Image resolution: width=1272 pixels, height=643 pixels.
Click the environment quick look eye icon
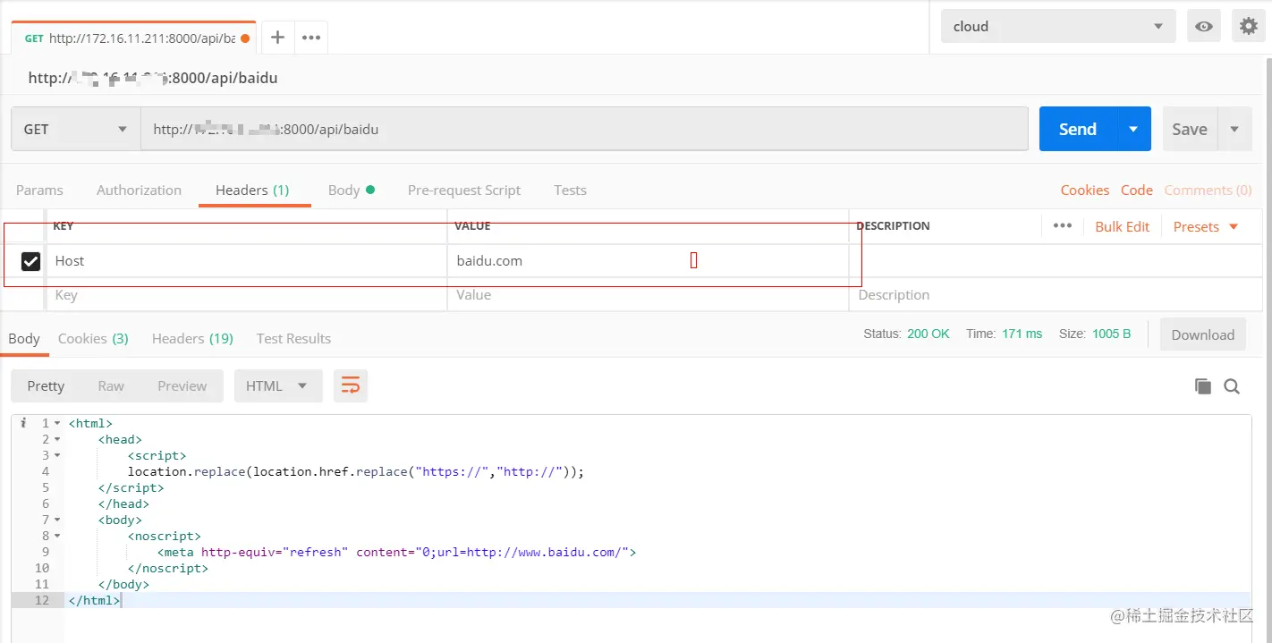(1204, 27)
